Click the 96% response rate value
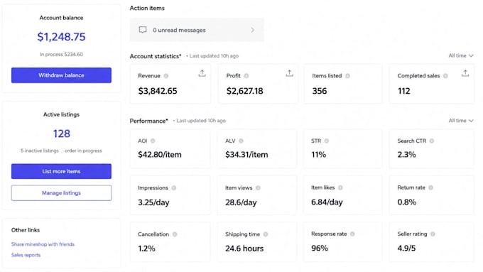This screenshot has height=272, width=483. click(320, 249)
